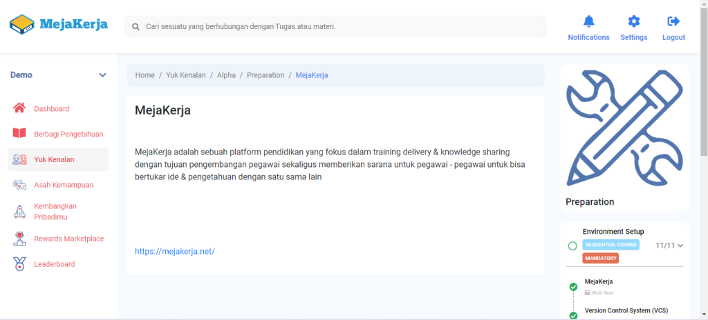Collapse the Environment Setup 11/11 chevron
The image size is (708, 320).
click(x=680, y=246)
